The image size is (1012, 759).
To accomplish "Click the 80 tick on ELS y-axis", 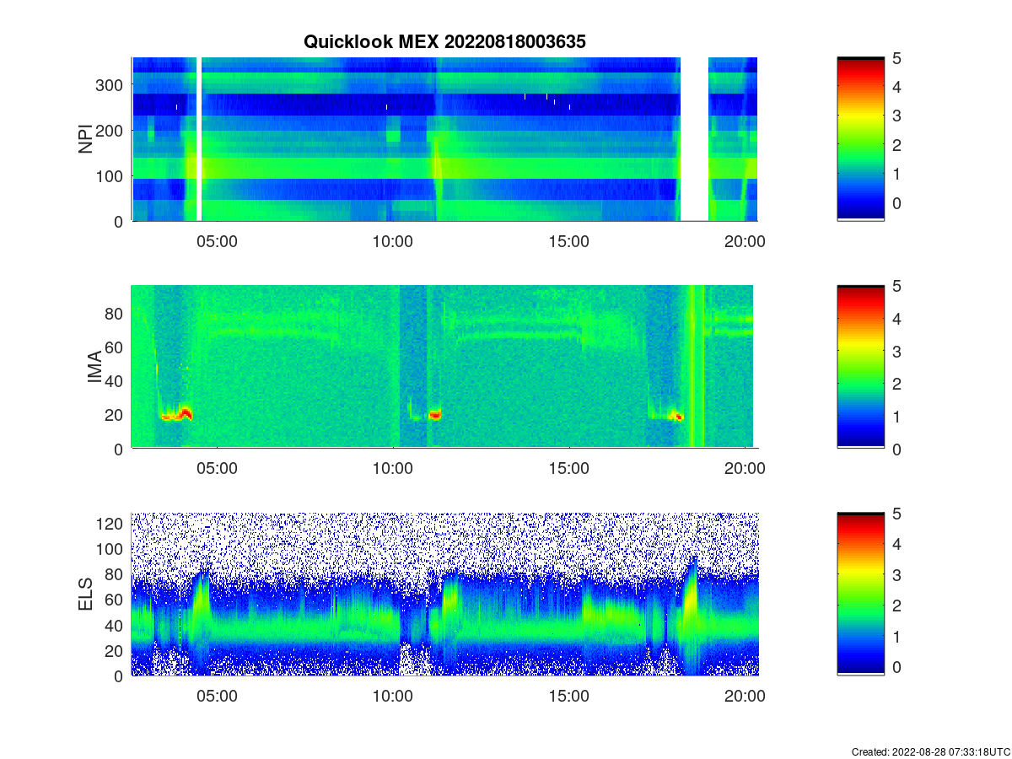I will click(116, 574).
